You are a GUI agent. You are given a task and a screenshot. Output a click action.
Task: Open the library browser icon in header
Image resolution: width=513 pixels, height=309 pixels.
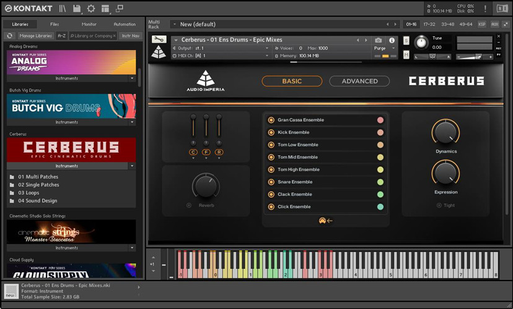pyautogui.click(x=63, y=9)
